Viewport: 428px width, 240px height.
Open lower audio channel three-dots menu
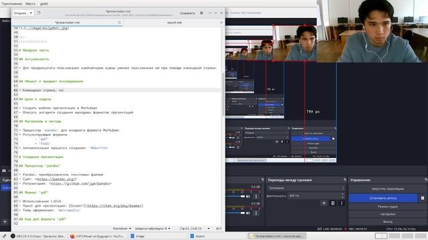pos(255,213)
